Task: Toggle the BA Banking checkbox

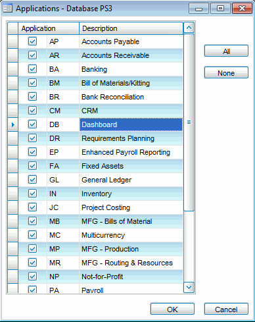Action: (x=32, y=69)
